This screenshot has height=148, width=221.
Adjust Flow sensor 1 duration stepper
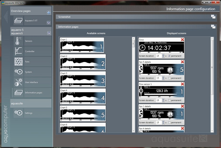click(x=163, y=100)
